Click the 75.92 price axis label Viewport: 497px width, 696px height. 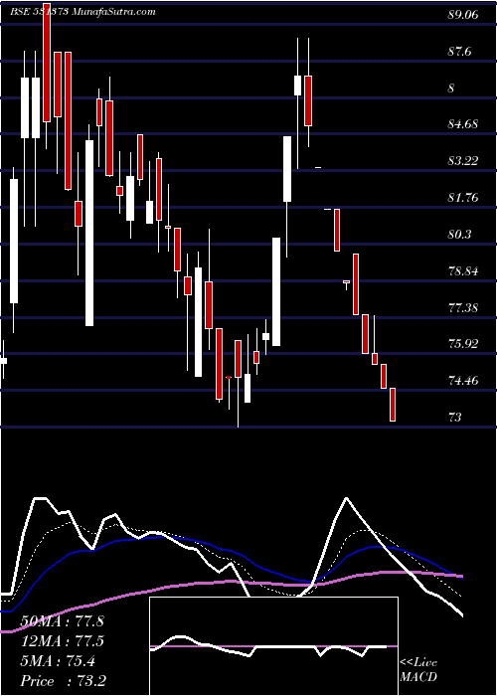[x=463, y=344]
